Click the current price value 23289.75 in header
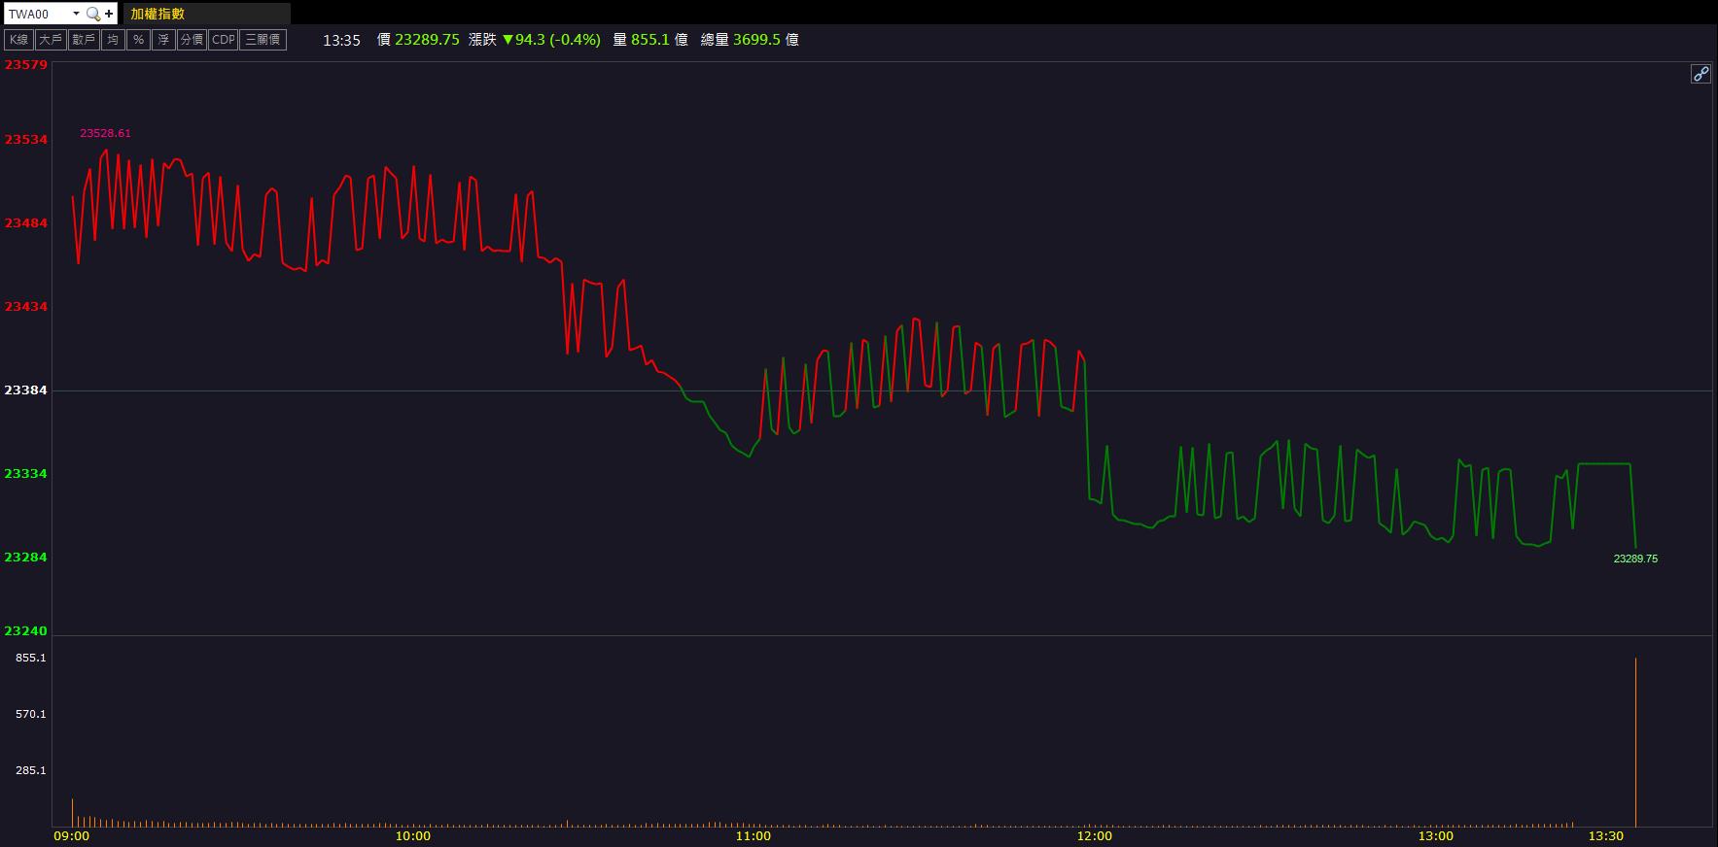 [x=427, y=40]
